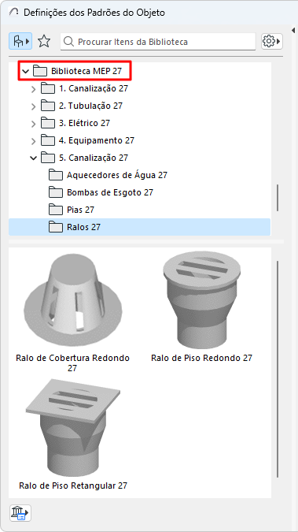The height and width of the screenshot is (532, 298).
Task: Click folder icon beside 2. Tubulação 27
Action: pos(48,106)
